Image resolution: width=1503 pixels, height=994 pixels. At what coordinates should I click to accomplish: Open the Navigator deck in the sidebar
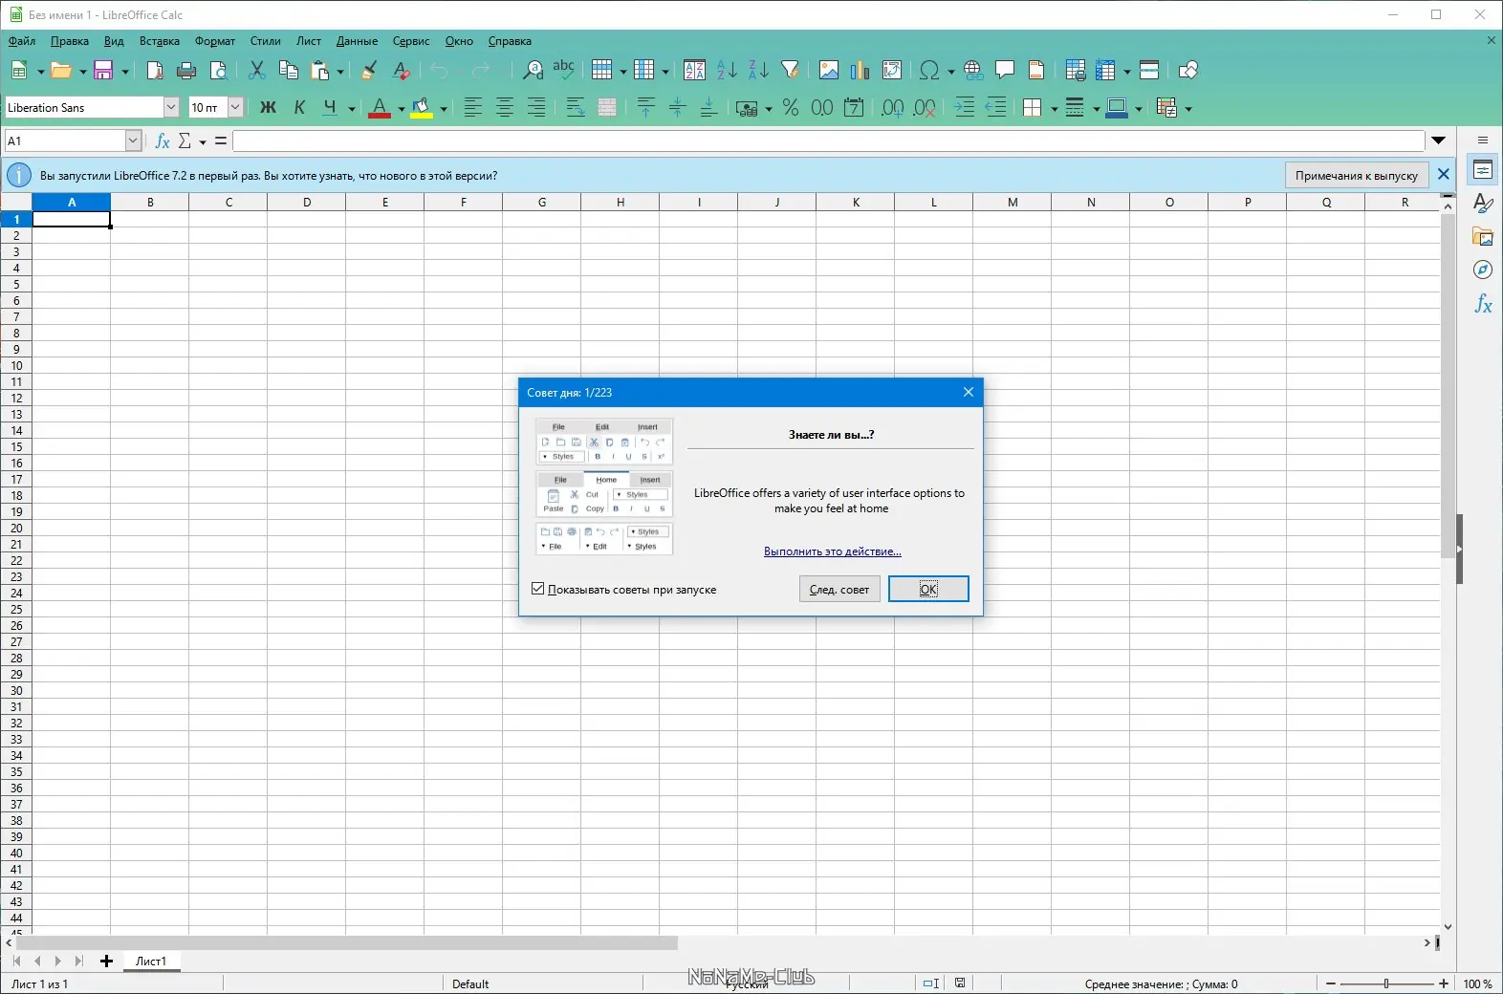point(1483,270)
